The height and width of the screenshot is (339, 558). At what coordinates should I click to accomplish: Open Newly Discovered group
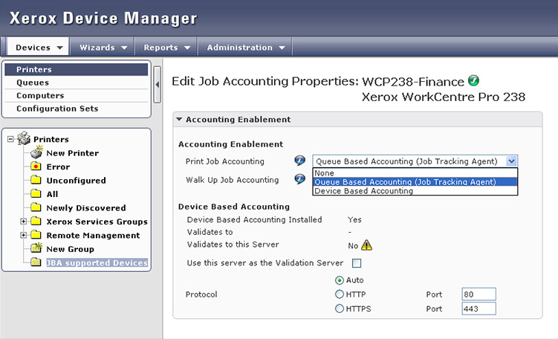(x=86, y=208)
